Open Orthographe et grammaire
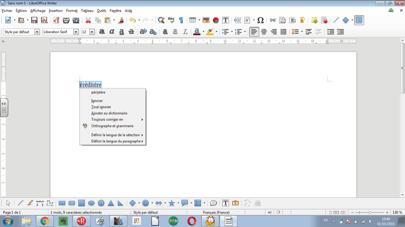 coord(113,126)
